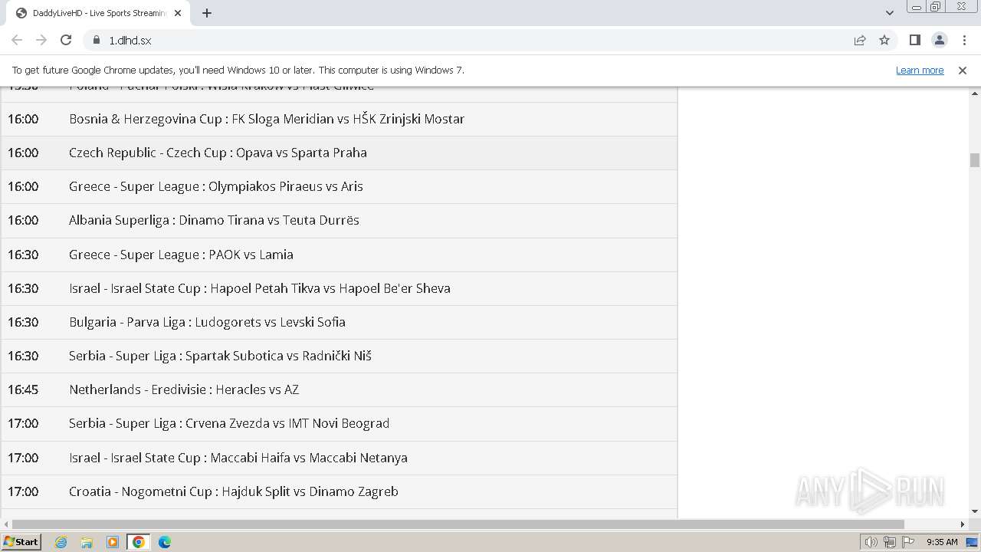The height and width of the screenshot is (552, 981).
Task: Open Ludogorets vs Levski Sofia match
Action: 339,322
